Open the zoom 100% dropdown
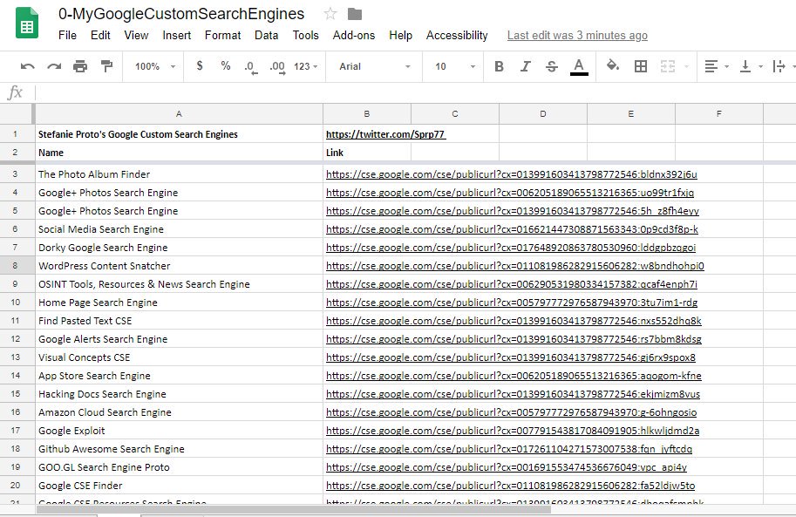 coord(155,66)
